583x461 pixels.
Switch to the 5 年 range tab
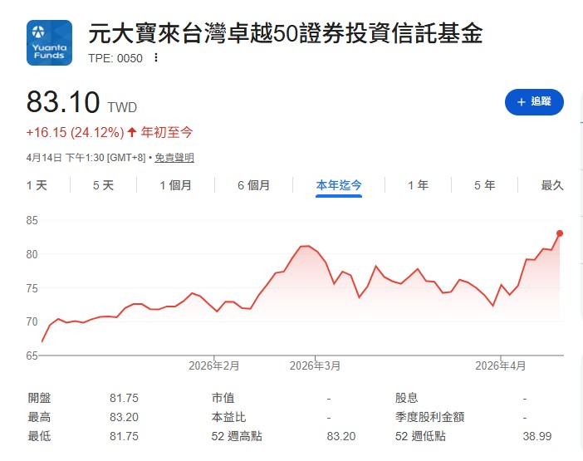(484, 185)
